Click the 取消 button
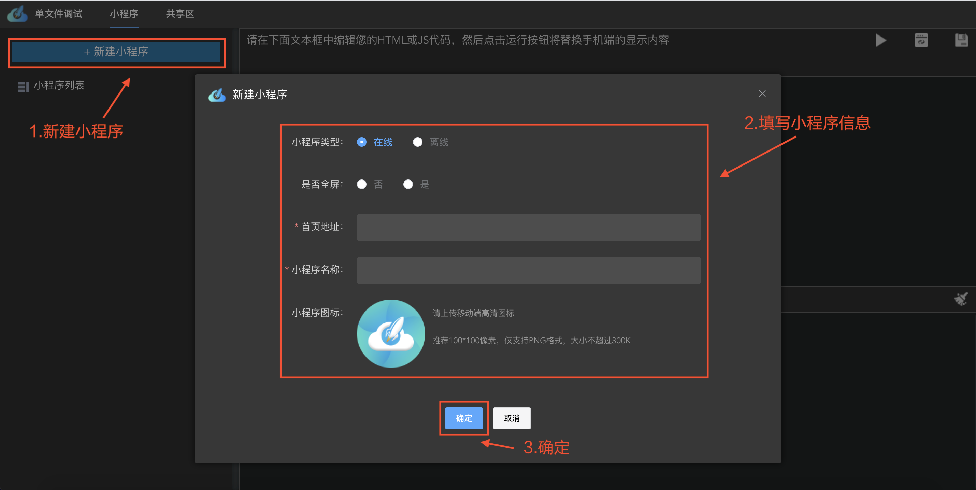 tap(512, 418)
